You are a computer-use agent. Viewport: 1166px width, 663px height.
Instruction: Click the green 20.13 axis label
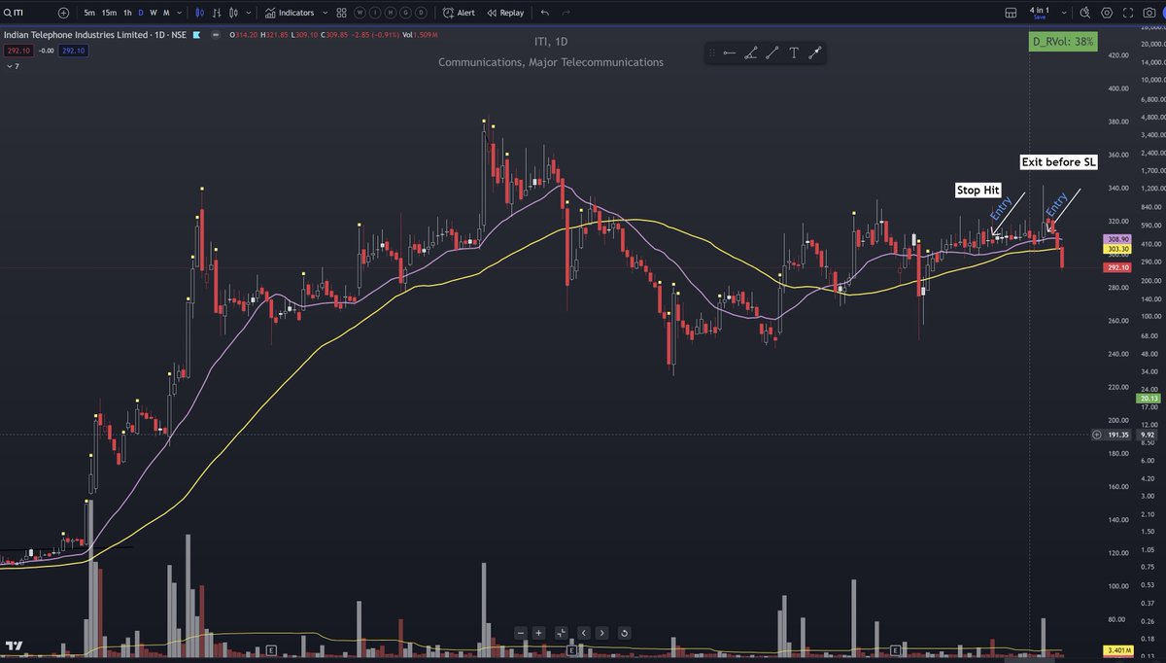[x=1149, y=398]
